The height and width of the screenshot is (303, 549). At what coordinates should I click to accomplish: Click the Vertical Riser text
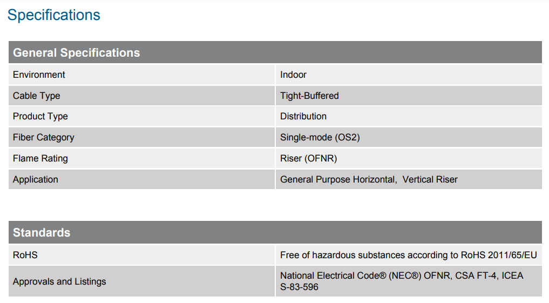[430, 179]
